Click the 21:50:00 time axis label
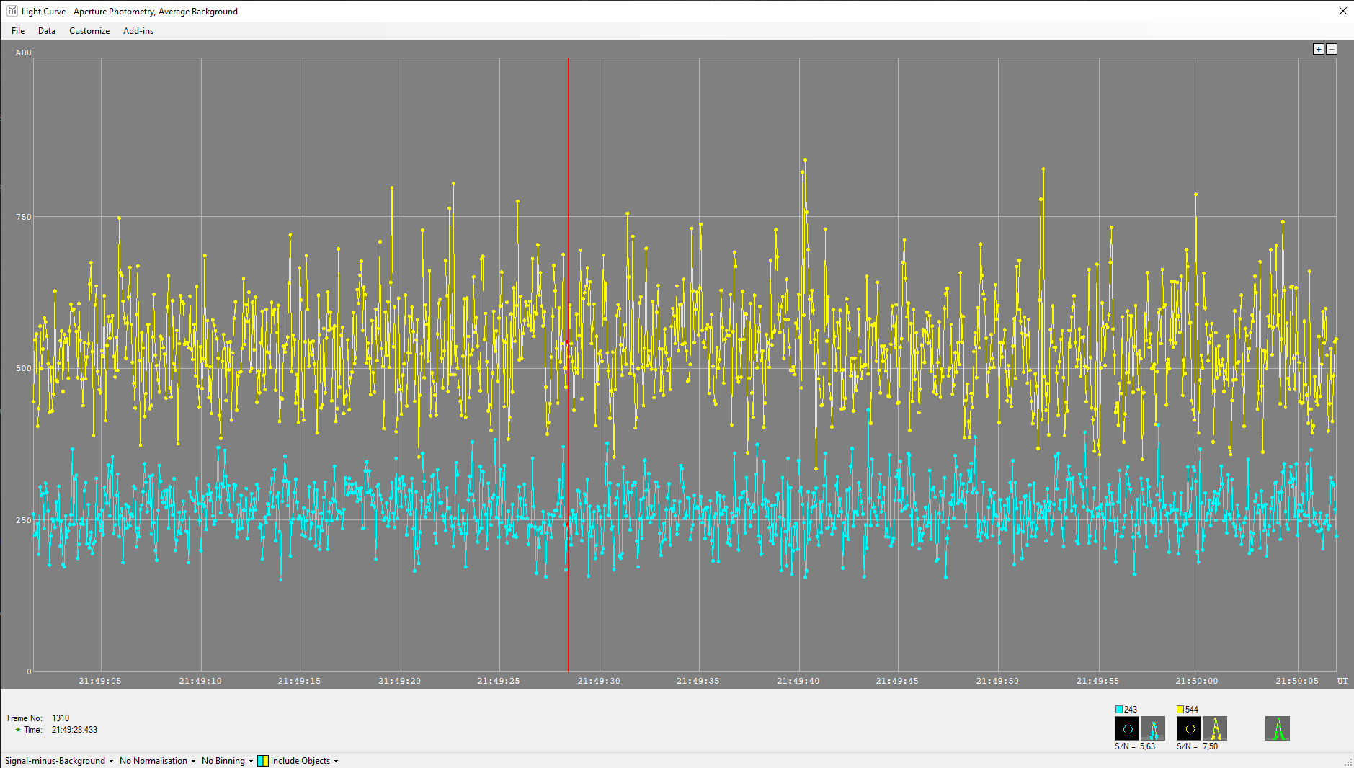The height and width of the screenshot is (768, 1354). point(1197,681)
